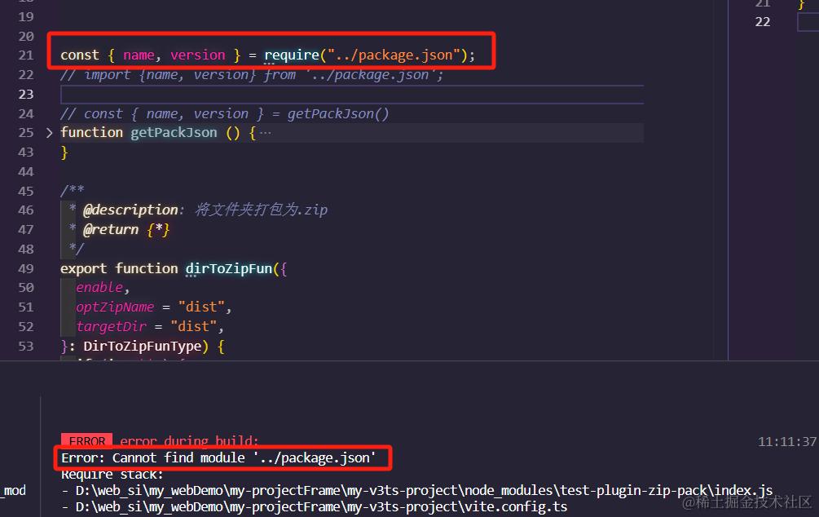This screenshot has width=819, height=517.
Task: Click the version variable on line 21
Action: click(198, 55)
